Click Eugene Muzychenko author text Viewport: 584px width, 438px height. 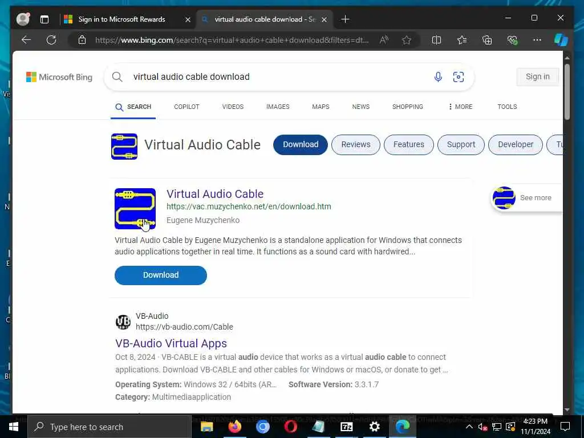click(203, 220)
